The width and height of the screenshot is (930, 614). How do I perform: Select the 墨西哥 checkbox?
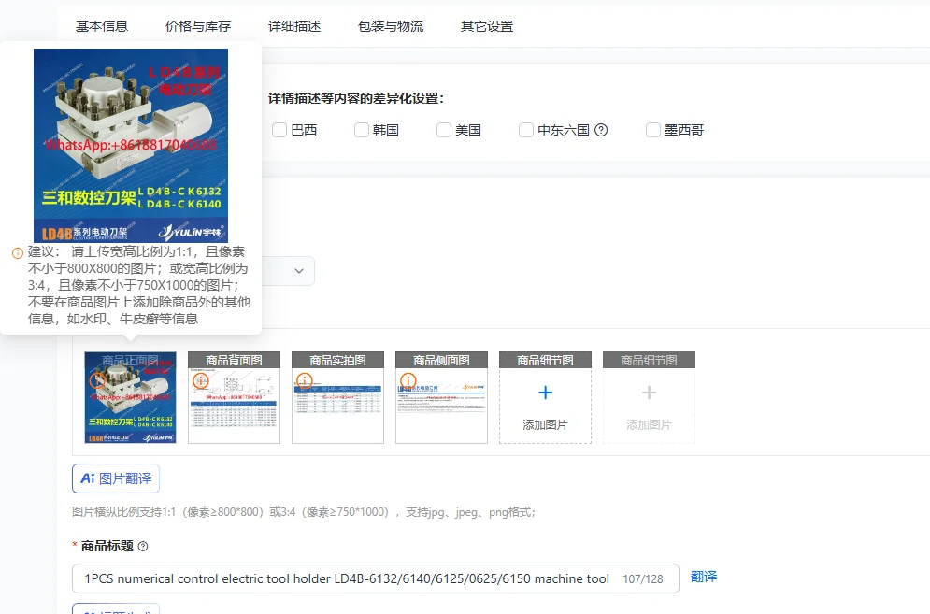(653, 130)
